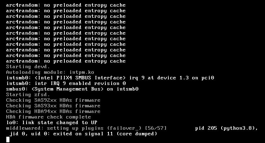
Task: Click the 'intr IRQ 9 enabled revision 0' line
Action: click(x=66, y=84)
